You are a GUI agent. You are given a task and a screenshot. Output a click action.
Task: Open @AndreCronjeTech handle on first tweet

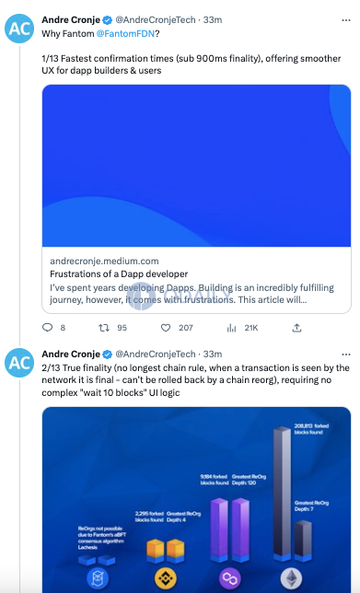[156, 19]
